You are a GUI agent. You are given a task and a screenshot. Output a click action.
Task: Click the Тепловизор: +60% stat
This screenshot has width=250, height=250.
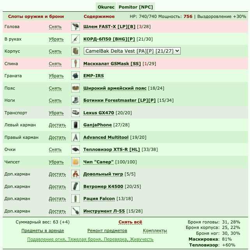[x=212, y=245]
